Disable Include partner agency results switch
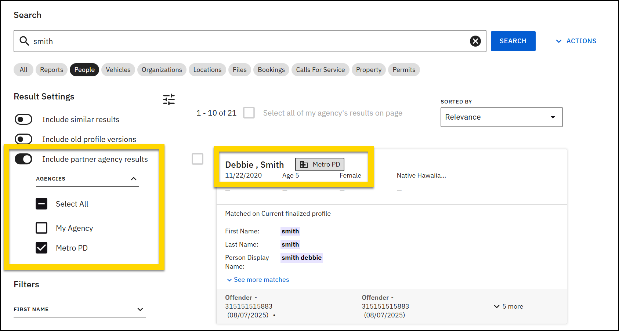Image resolution: width=619 pixels, height=331 pixels. pos(23,159)
